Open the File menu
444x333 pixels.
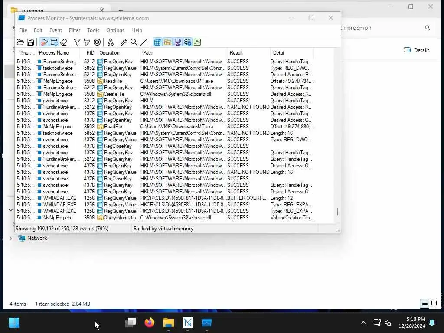pos(23,30)
